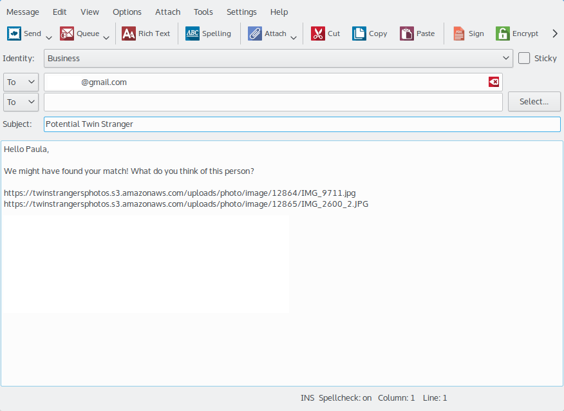This screenshot has width=564, height=411.
Task: Click the Select... recipients button
Action: (x=534, y=102)
